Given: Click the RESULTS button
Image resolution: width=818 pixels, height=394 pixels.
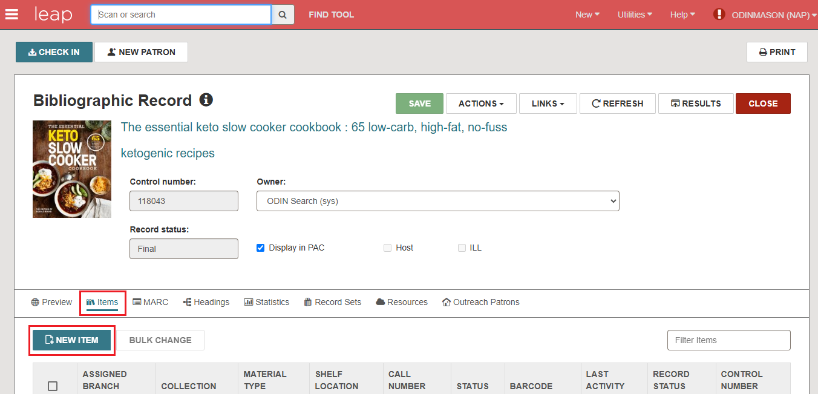Looking at the screenshot, I should point(696,103).
